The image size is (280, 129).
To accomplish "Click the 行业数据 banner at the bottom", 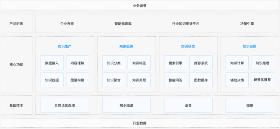I will coord(140,123).
